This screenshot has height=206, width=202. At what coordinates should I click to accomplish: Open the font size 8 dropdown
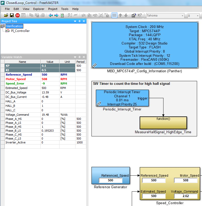pyautogui.click(x=198, y=16)
